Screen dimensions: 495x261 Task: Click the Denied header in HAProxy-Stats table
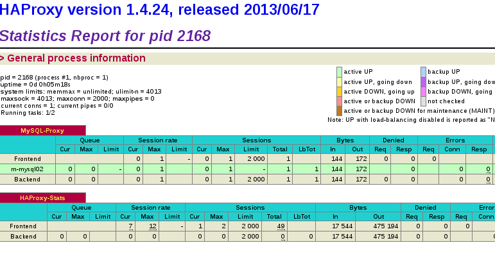point(426,208)
